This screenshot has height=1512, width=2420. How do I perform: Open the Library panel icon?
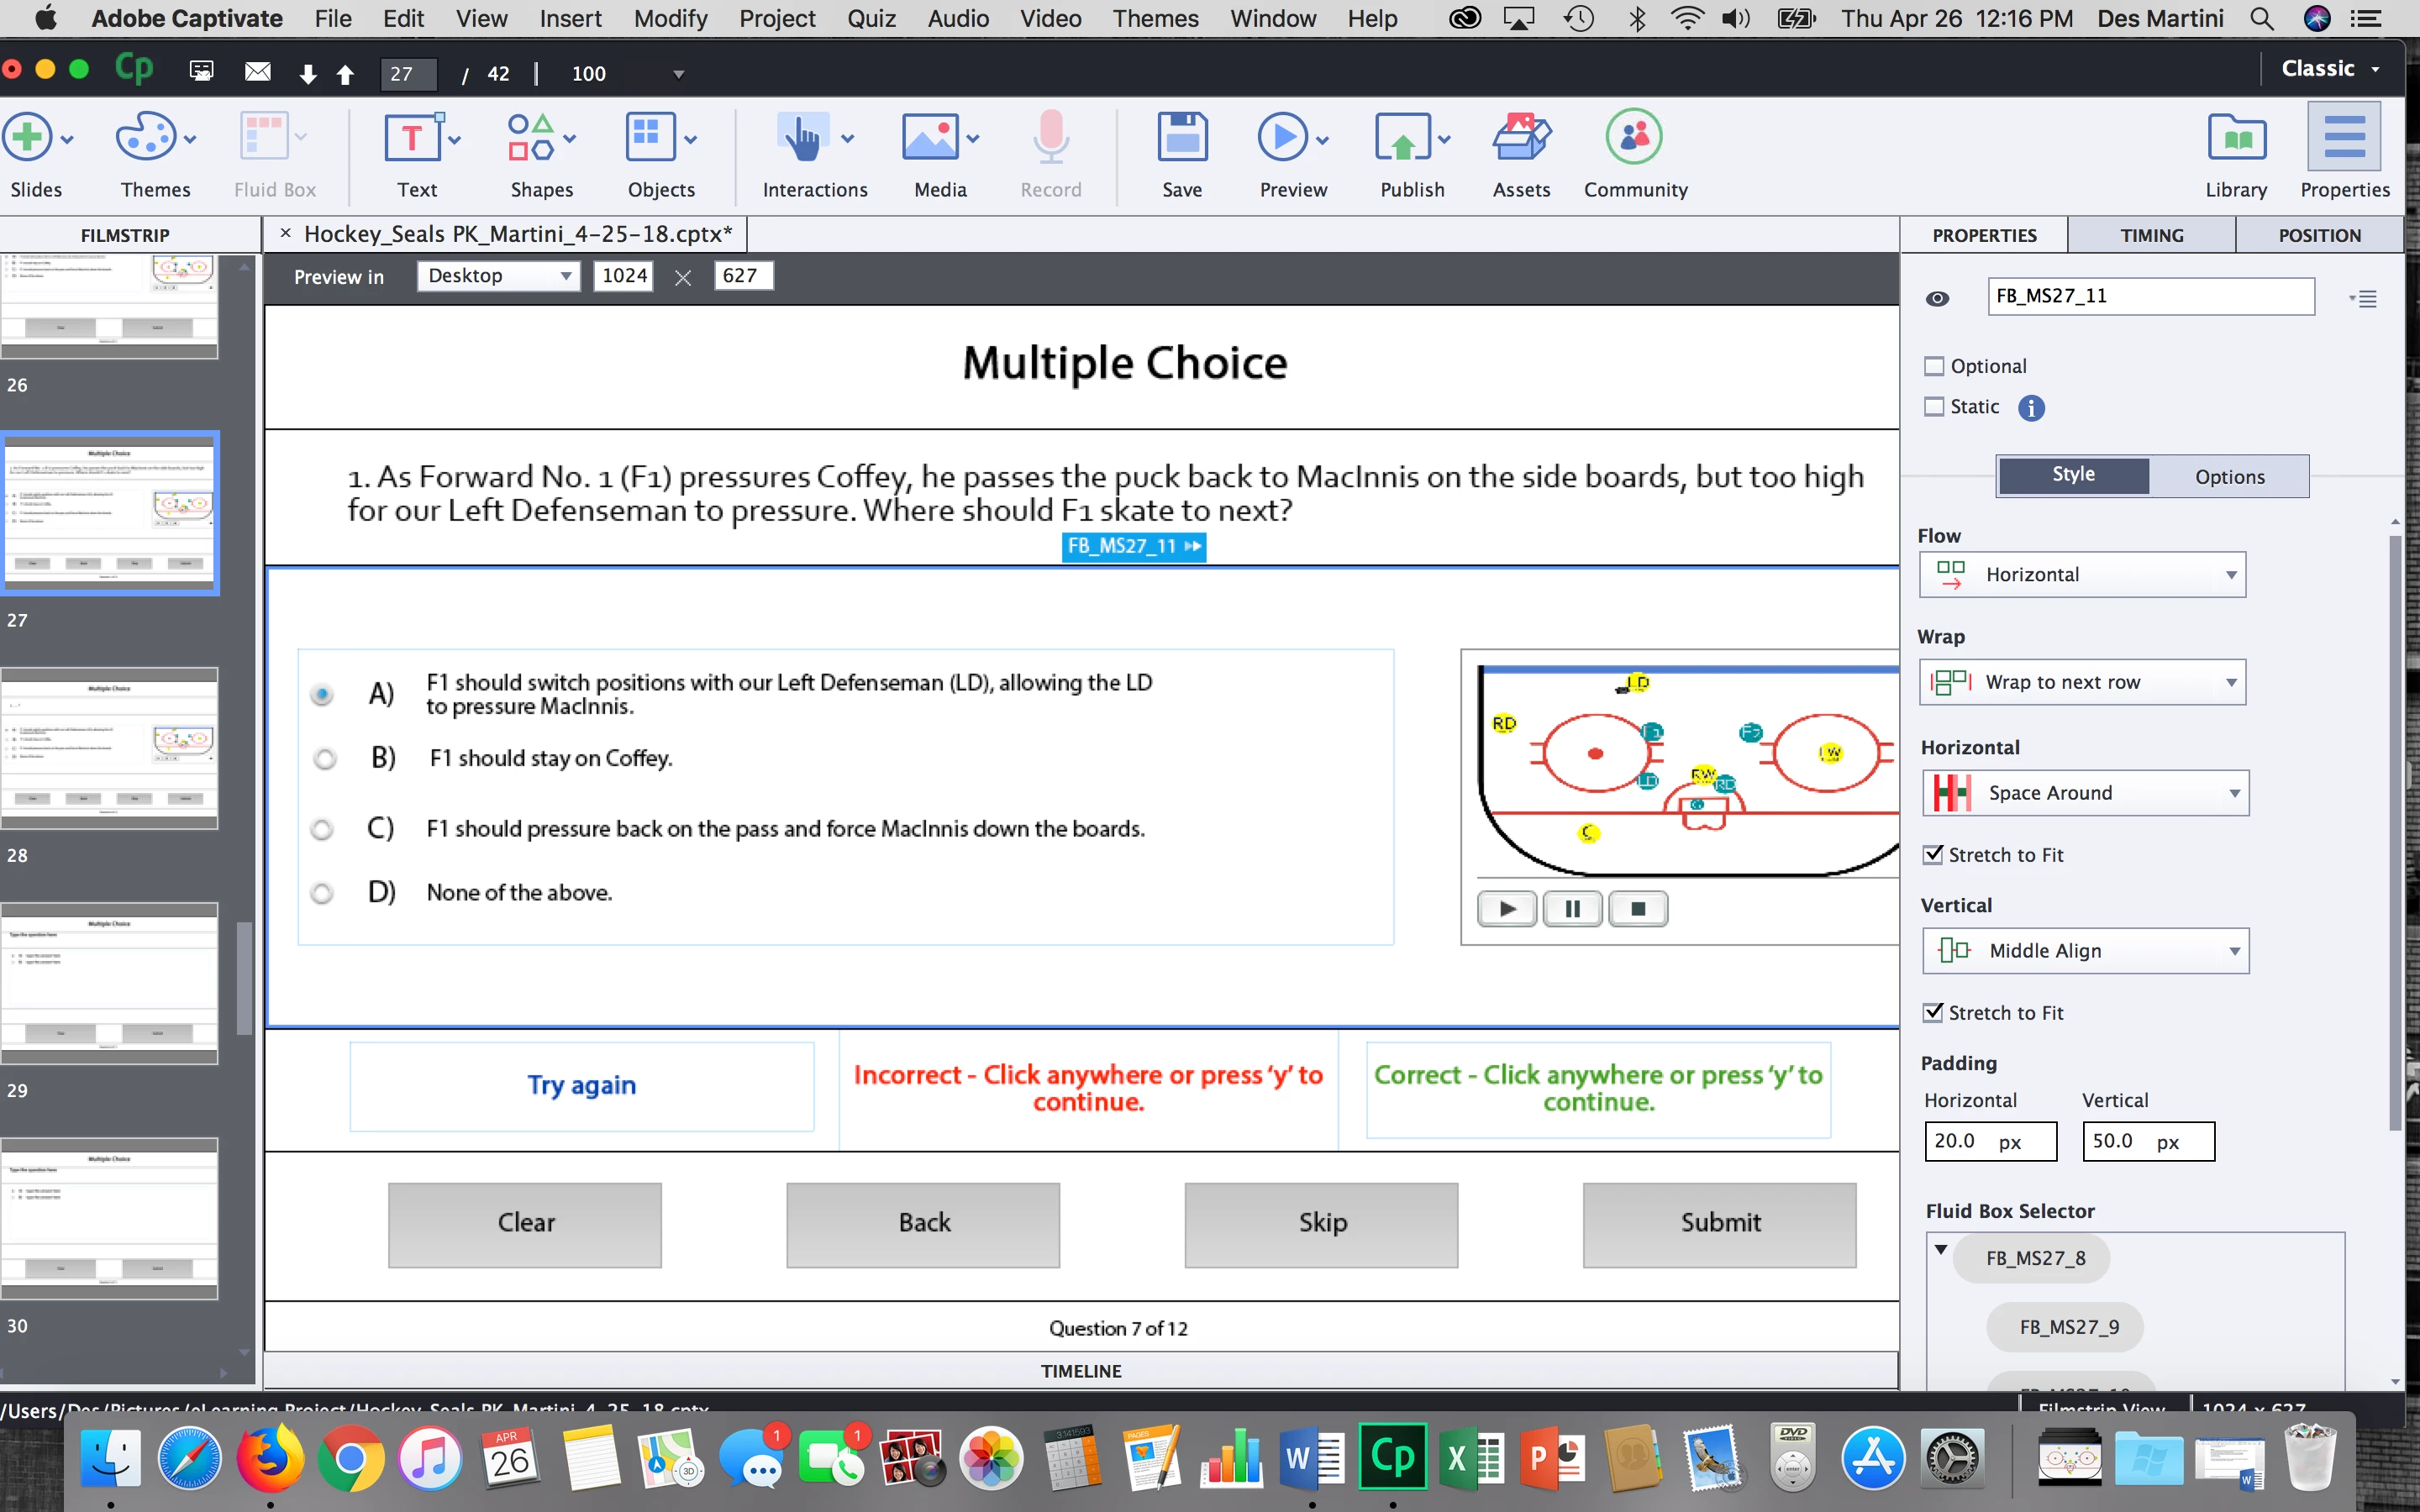(x=2236, y=139)
